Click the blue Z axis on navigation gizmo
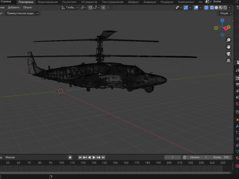The image size is (239, 179). 222,20
